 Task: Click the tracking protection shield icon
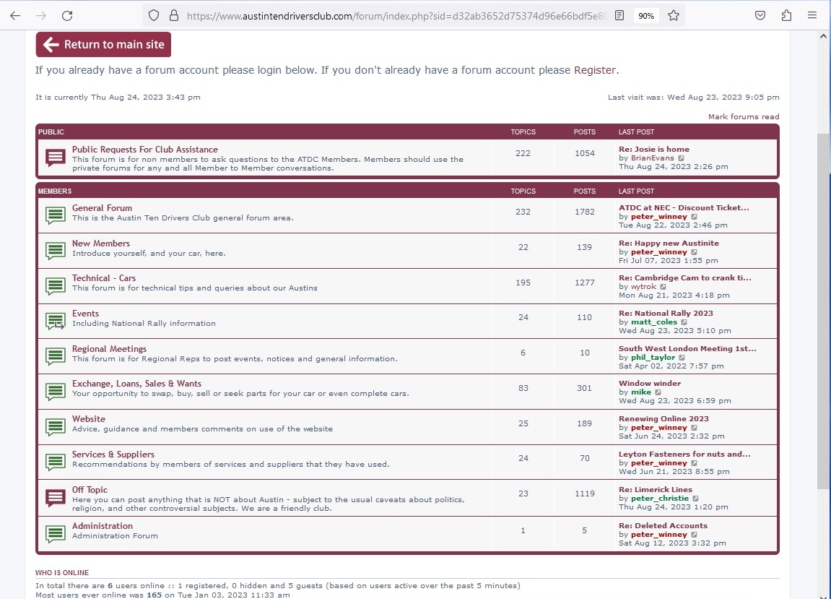[153, 15]
